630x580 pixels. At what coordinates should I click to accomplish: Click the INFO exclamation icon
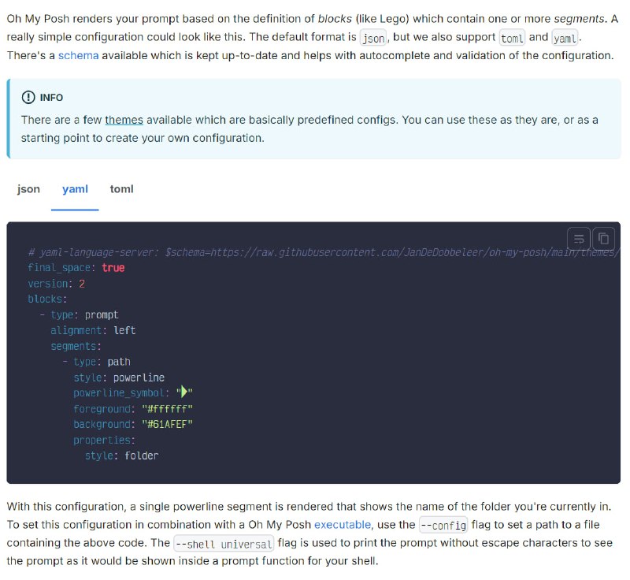[x=28, y=97]
